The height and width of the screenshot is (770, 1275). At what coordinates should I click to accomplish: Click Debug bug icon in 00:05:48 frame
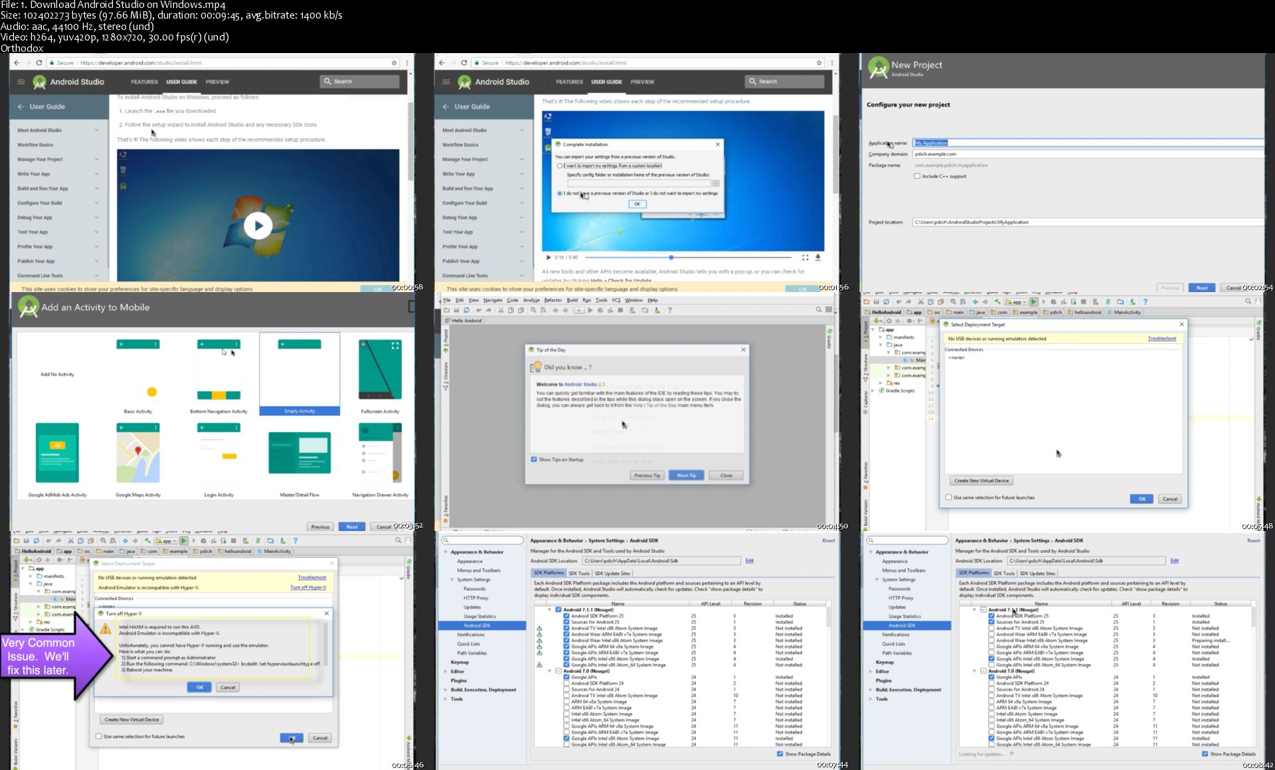point(1053,301)
